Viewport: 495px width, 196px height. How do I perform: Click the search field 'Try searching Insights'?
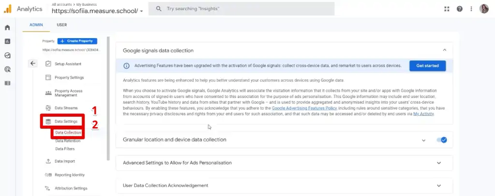[242, 9]
